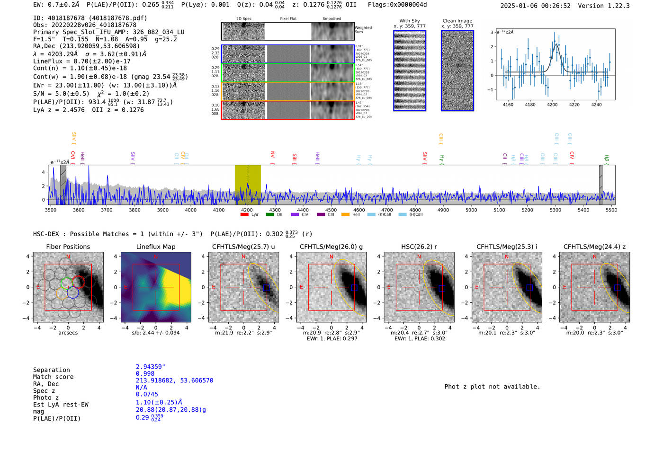Click the Photo z value 0.0745
This screenshot has width=663, height=451.
[147, 394]
